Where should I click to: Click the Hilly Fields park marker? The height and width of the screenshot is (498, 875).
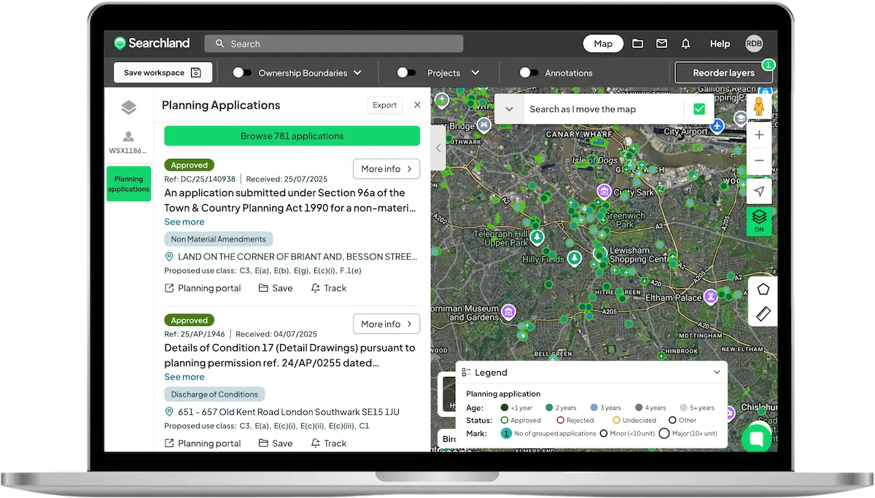575,259
